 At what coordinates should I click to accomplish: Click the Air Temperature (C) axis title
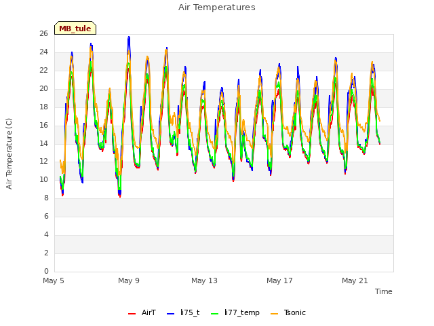pyautogui.click(x=9, y=153)
